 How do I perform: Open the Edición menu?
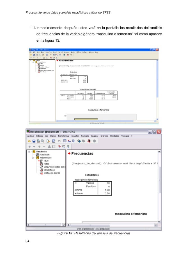point(40,136)
